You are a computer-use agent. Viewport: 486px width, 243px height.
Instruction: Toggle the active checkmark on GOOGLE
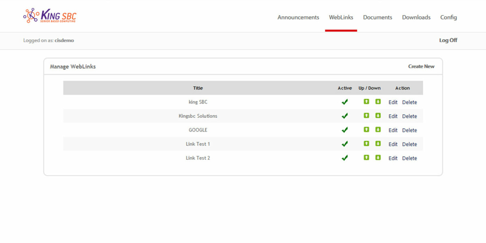tap(345, 130)
